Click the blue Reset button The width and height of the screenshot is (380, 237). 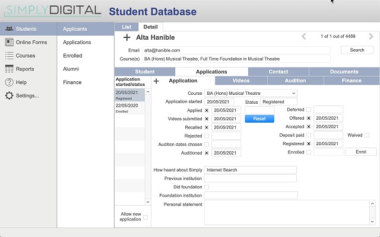click(x=259, y=118)
